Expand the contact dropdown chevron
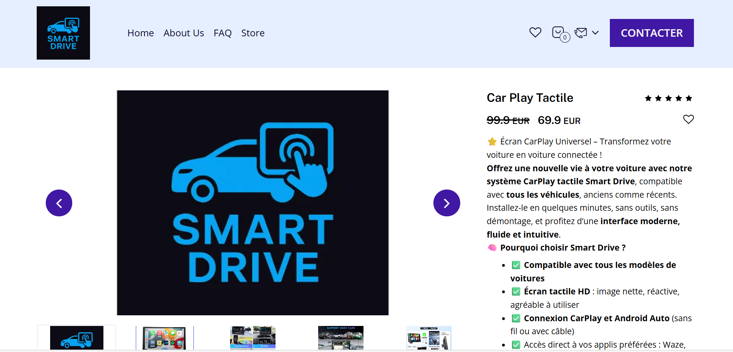The image size is (733, 352). [x=595, y=33]
